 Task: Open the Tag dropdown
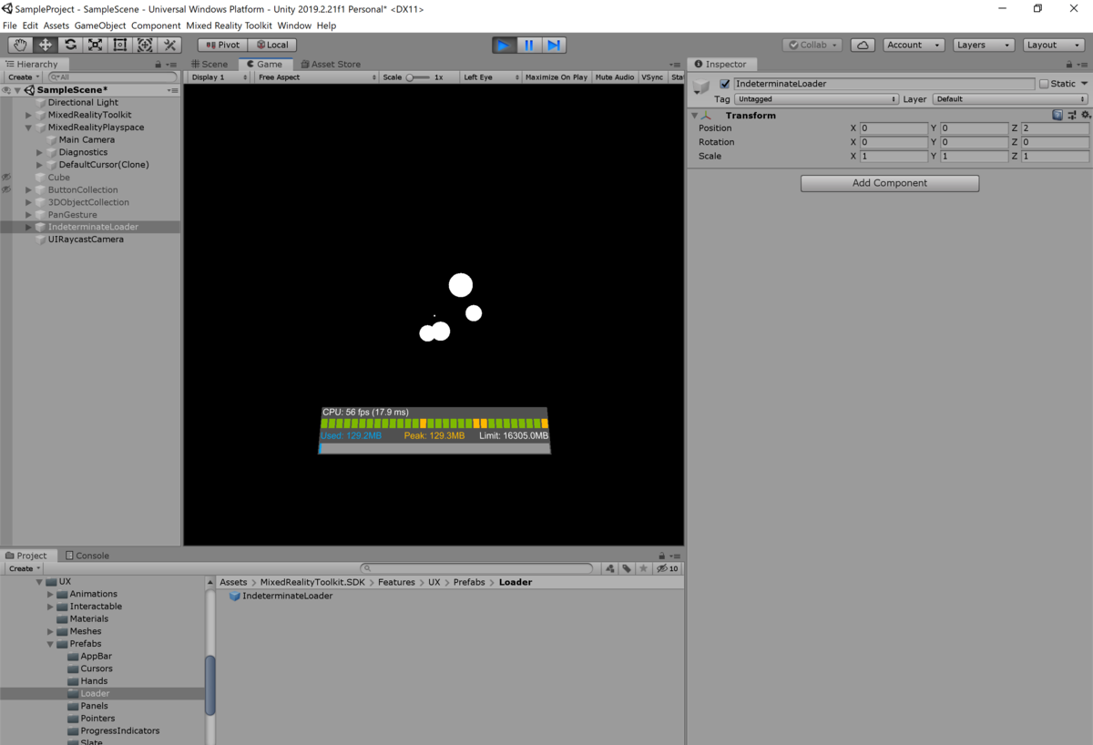(816, 99)
